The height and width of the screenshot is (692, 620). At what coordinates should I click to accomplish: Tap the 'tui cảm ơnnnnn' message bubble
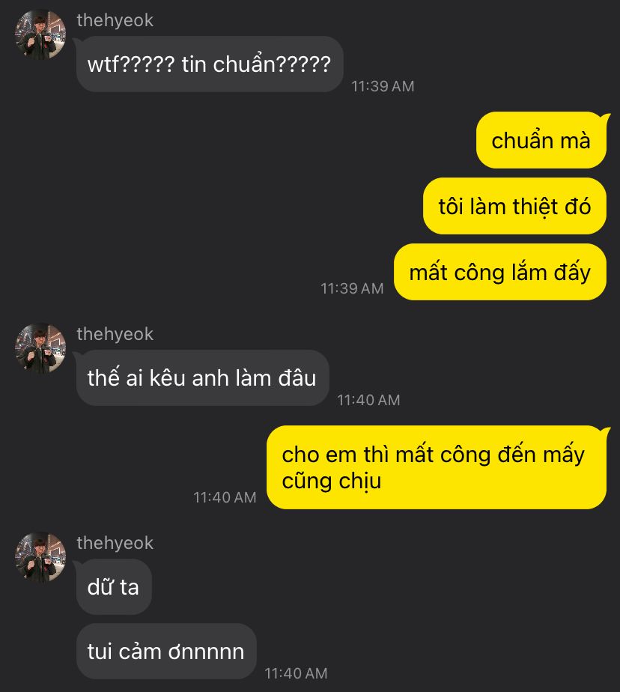coord(166,651)
